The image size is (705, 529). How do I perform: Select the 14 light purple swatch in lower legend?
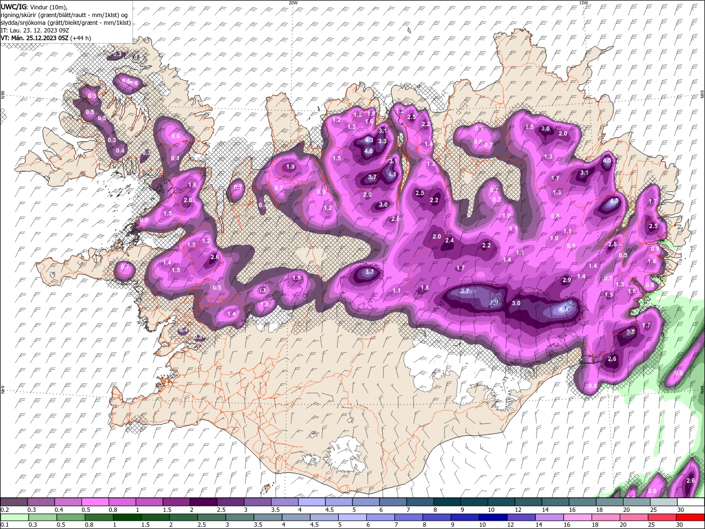(549, 517)
